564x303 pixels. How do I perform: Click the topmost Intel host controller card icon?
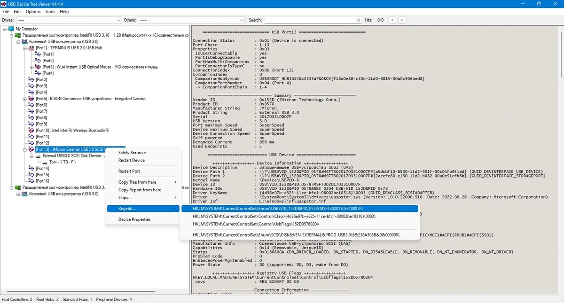pyautogui.click(x=18, y=35)
